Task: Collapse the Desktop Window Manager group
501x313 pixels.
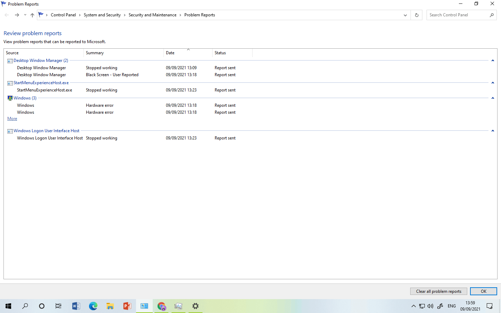Action: pos(493,61)
